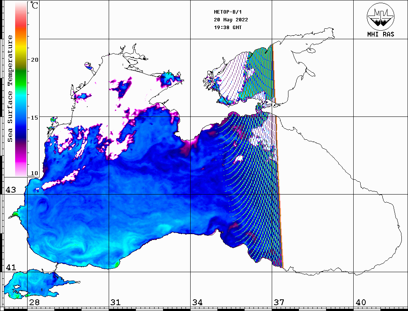Click the '20' value on temperature scale
Screen dimensions: 408x311
coord(34,60)
